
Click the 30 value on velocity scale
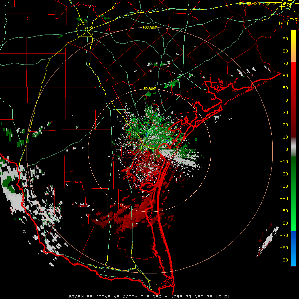pos(285,113)
